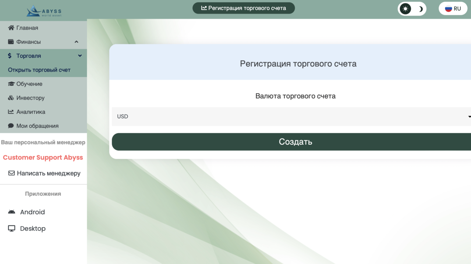Click the graduation cap icon for Обучение
The width and height of the screenshot is (471, 264).
coord(11,84)
